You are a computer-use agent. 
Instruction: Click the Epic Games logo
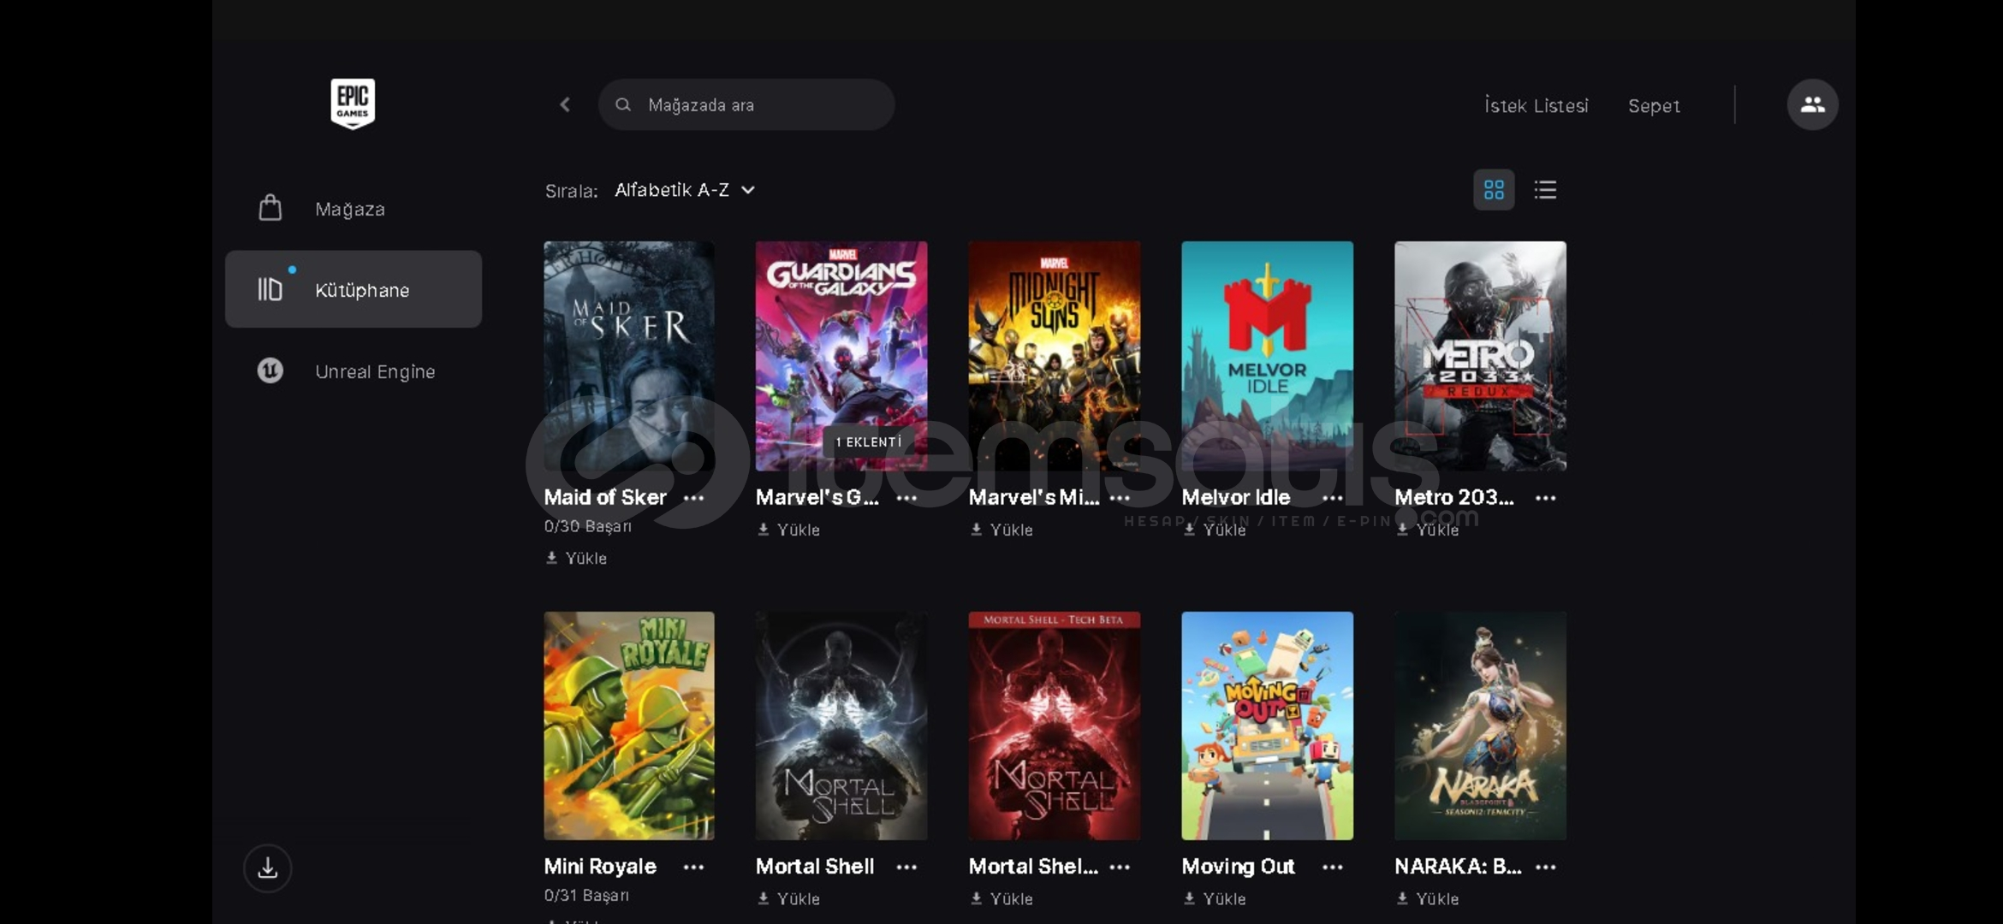point(353,104)
